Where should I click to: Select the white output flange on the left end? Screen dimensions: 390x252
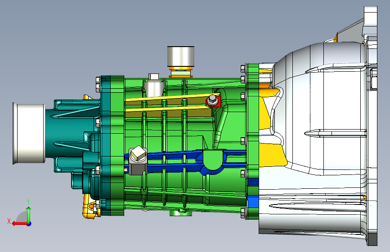(29, 133)
